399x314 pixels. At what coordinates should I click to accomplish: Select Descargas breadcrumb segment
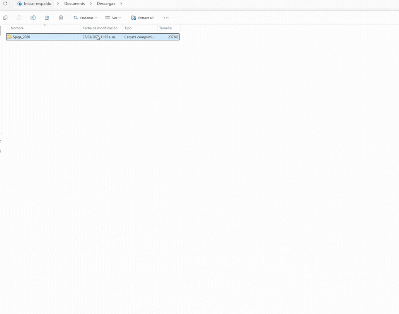[106, 3]
